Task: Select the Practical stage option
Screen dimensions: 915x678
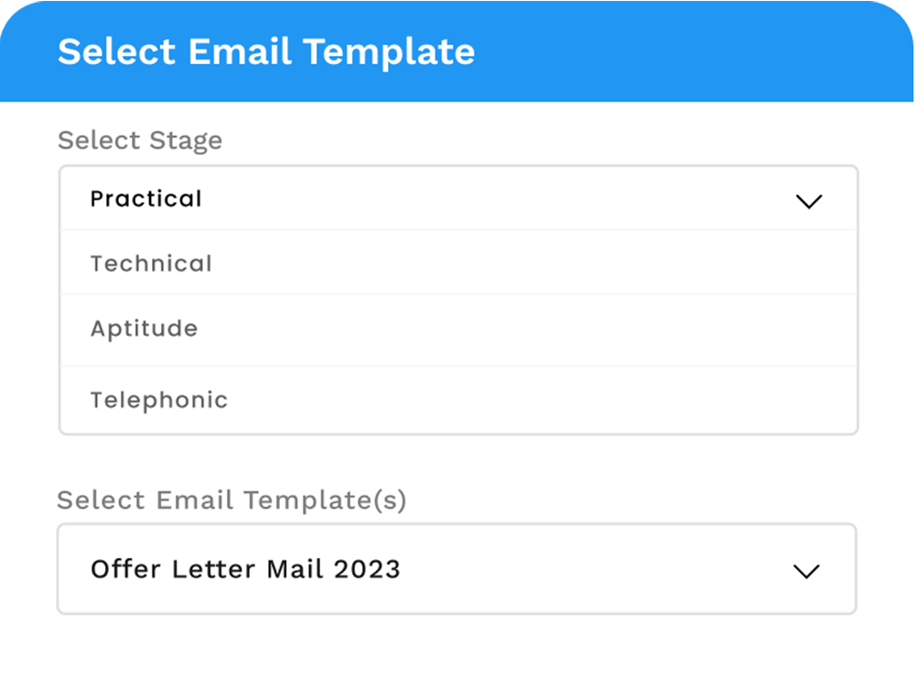Action: point(146,199)
